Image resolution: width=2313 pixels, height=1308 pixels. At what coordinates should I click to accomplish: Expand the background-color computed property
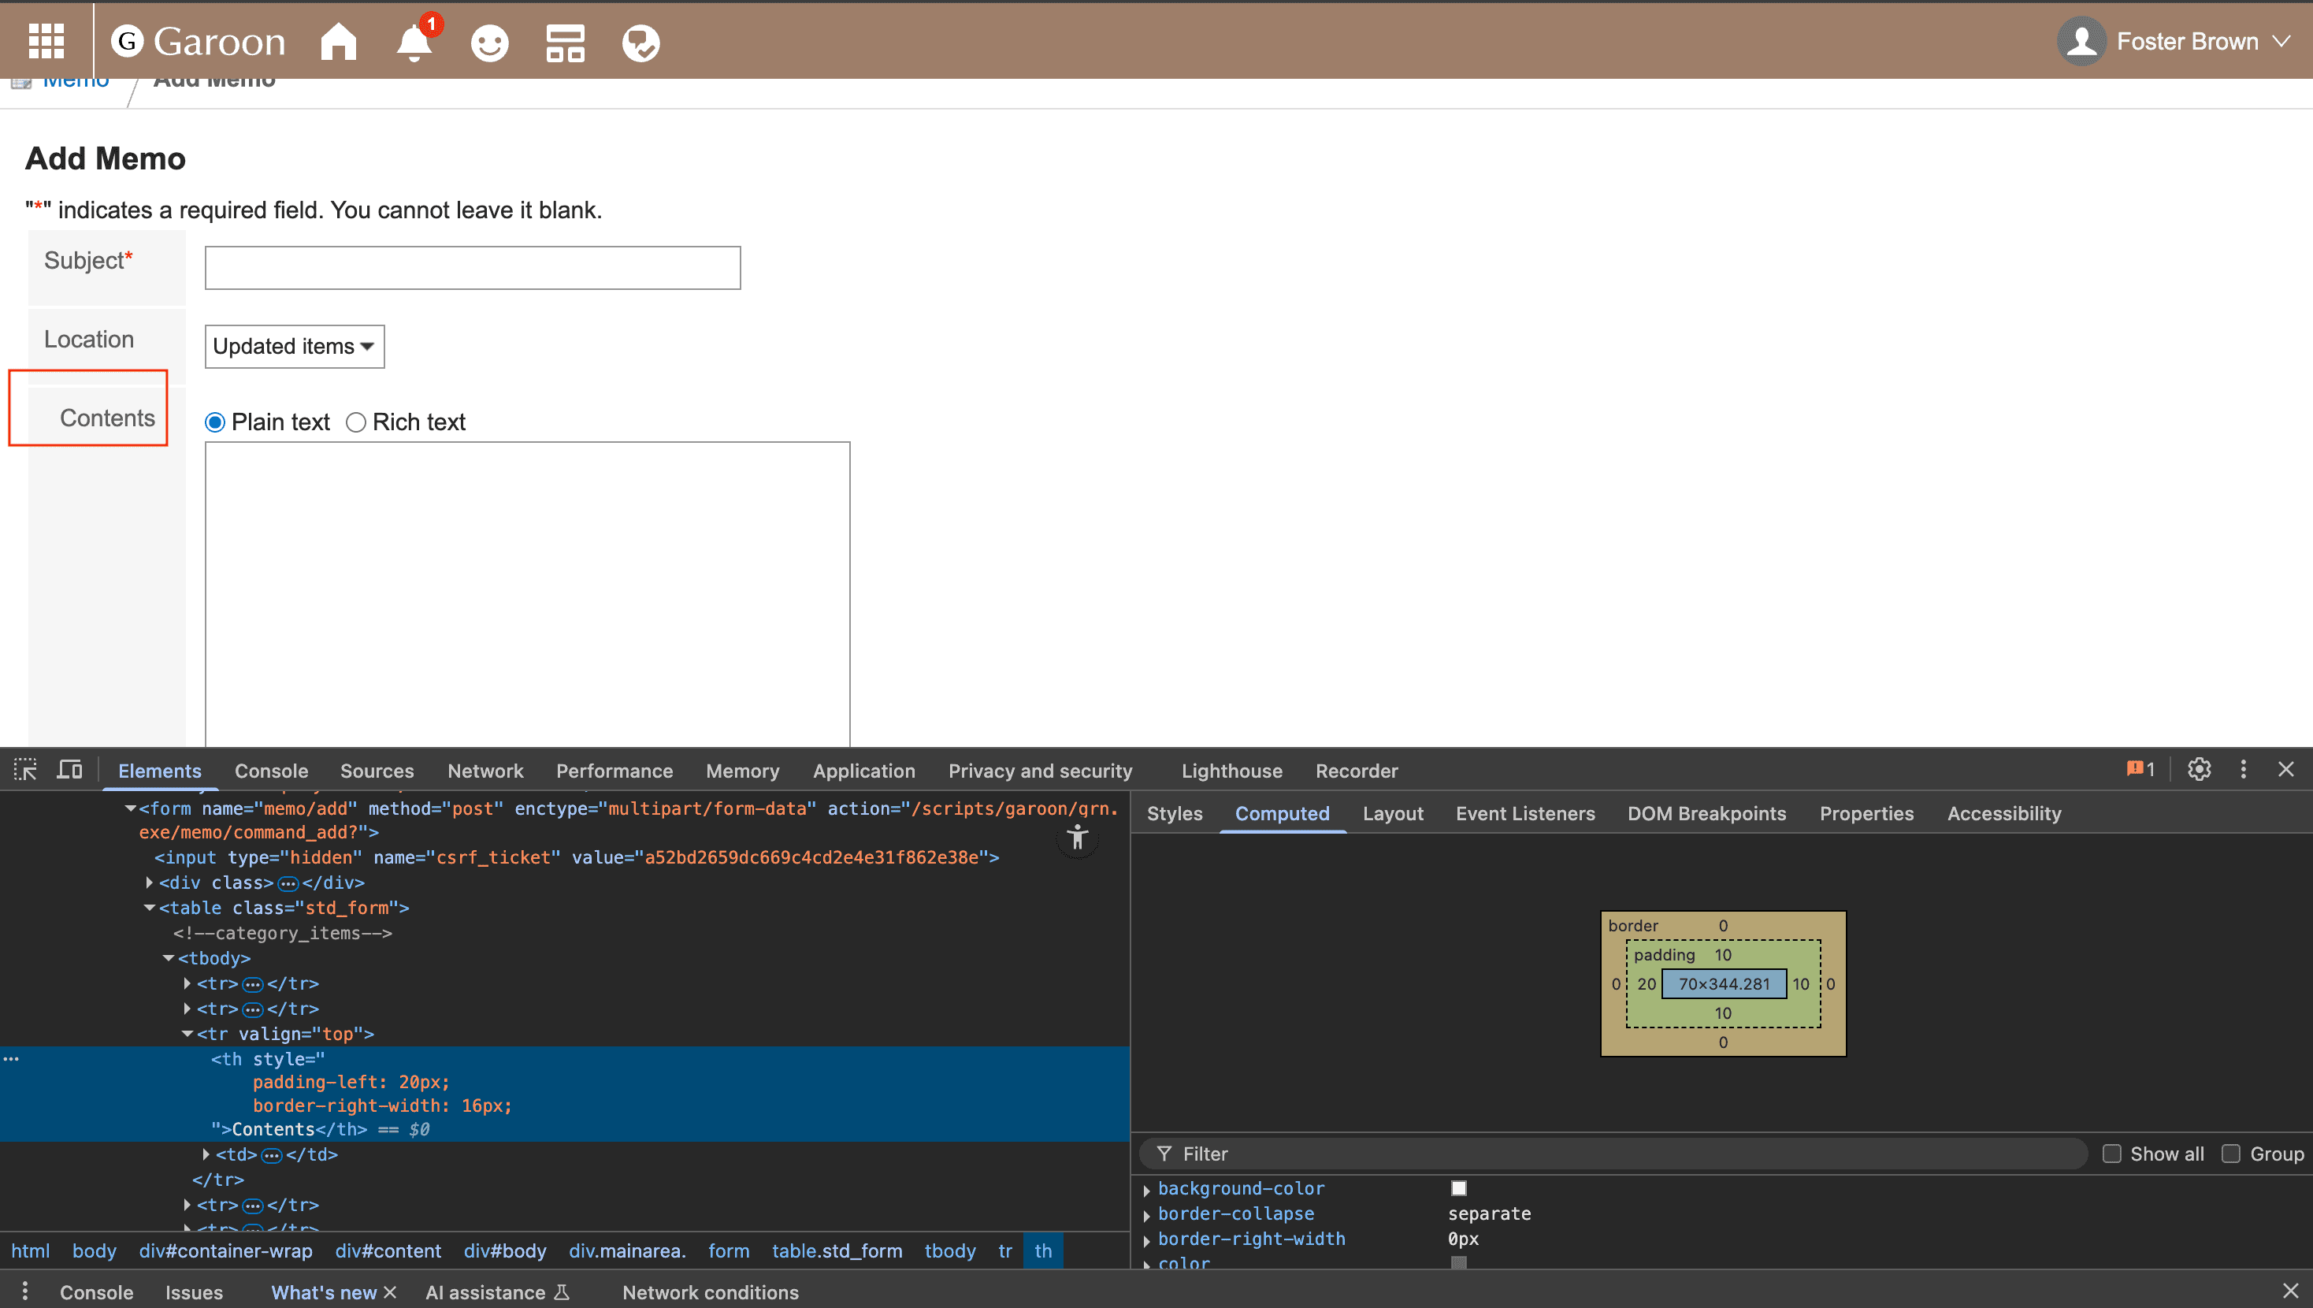(1146, 1190)
